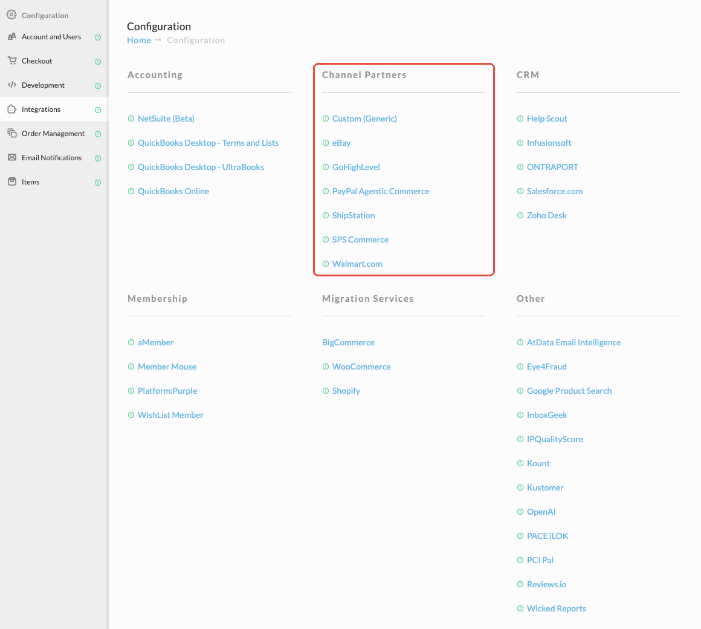The image size is (701, 629).
Task: Click the Integrations puzzle piece icon
Action: (x=12, y=109)
